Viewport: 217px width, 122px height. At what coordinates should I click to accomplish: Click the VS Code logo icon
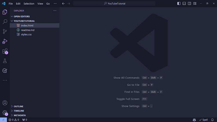click(4, 4)
